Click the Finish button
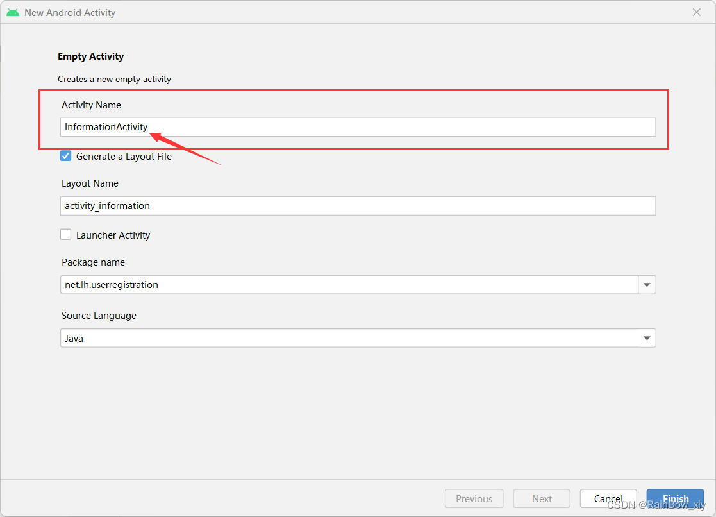Viewport: 716px width, 517px height. click(676, 498)
